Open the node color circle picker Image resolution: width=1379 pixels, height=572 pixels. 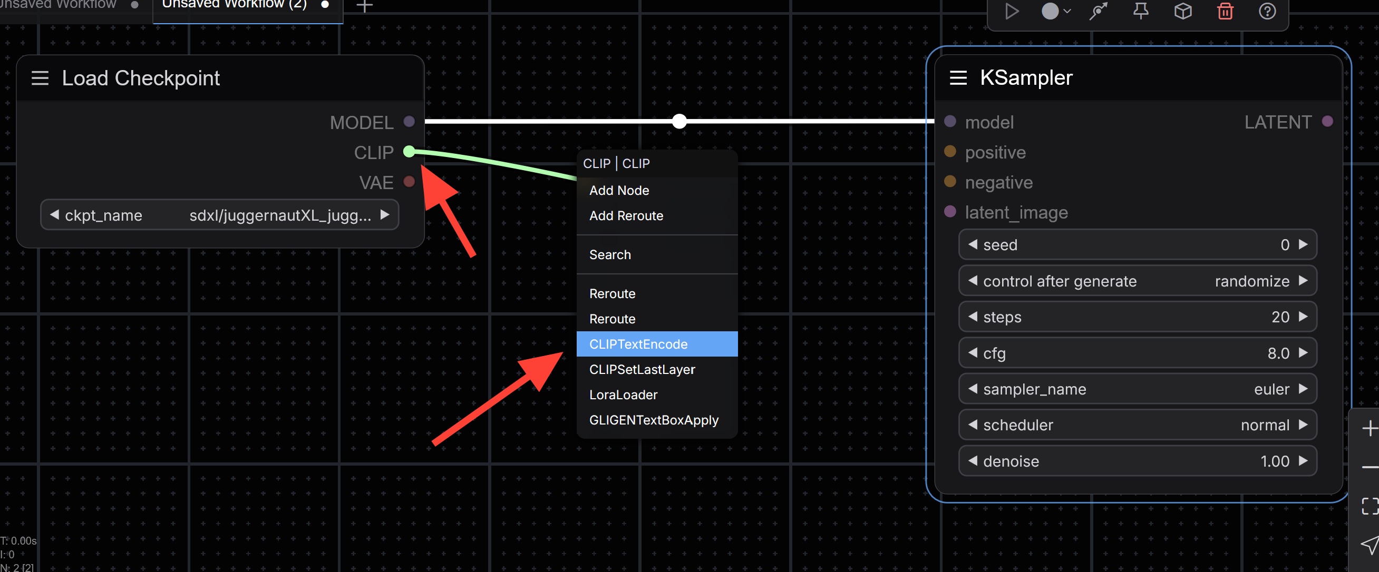click(x=1050, y=11)
